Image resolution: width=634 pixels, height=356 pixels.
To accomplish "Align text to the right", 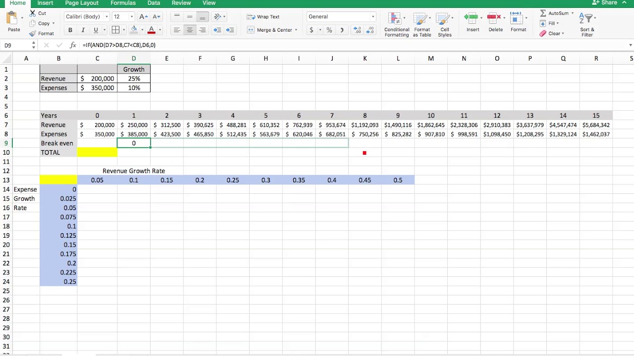I will [x=203, y=30].
